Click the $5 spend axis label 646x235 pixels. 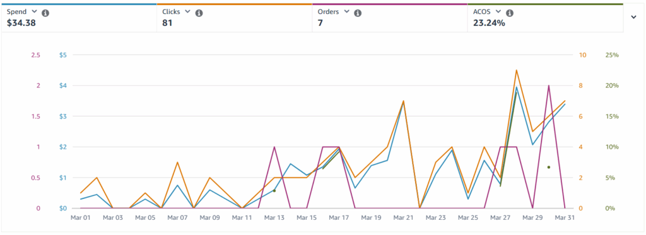click(x=62, y=55)
